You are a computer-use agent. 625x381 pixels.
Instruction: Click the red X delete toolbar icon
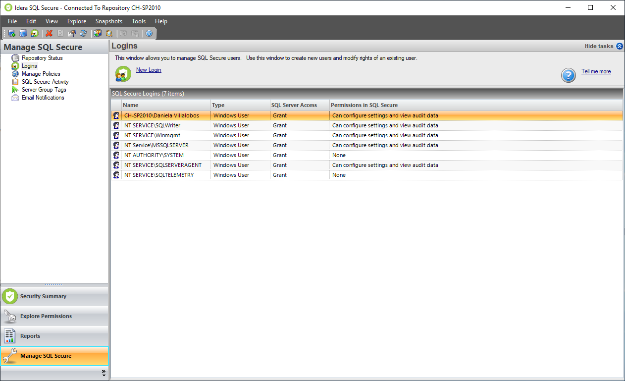click(49, 33)
